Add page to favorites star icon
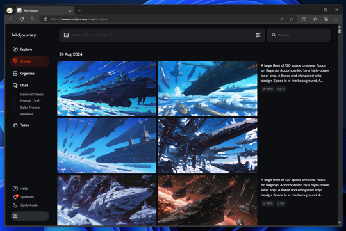Viewport: 346px width, 231px height. tap(292, 19)
